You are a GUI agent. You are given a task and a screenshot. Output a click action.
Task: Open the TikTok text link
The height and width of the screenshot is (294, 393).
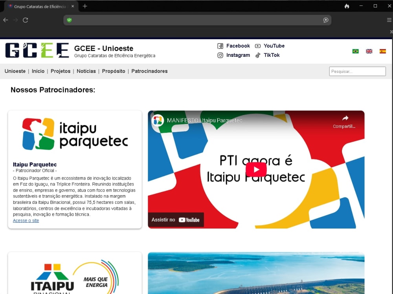point(272,55)
